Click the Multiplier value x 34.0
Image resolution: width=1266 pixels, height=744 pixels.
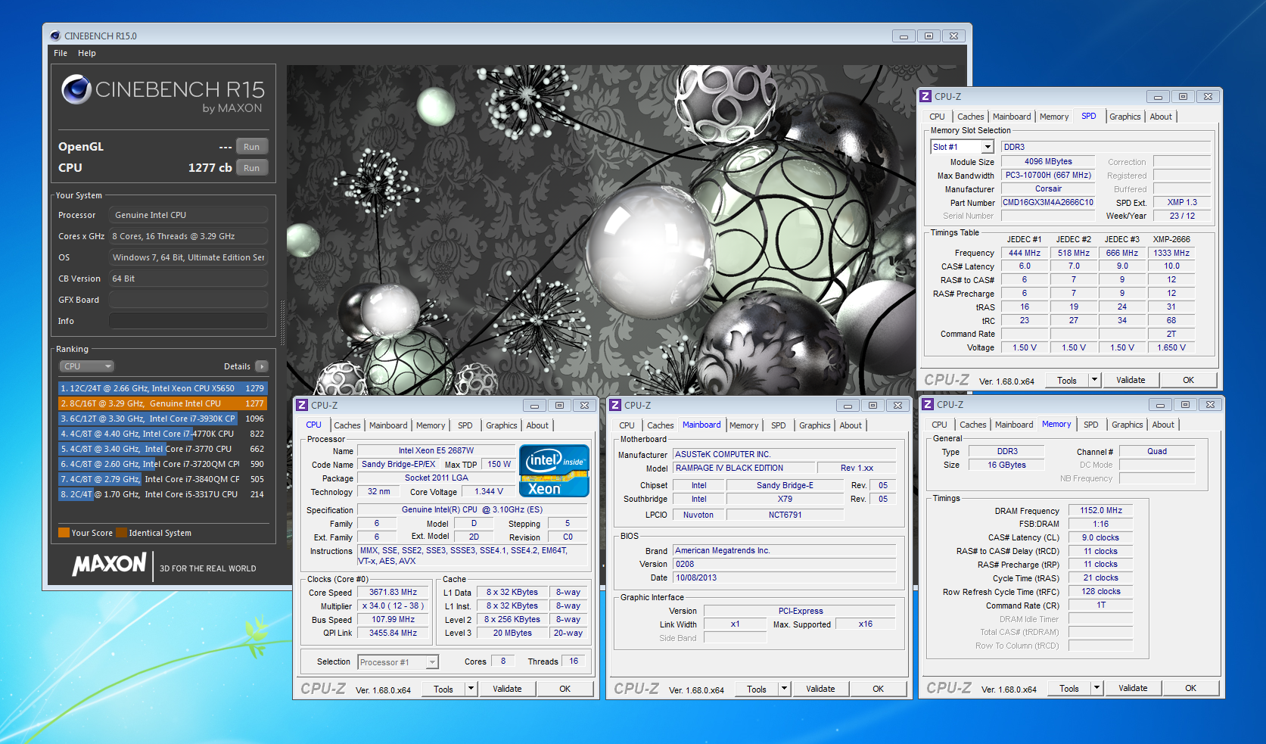click(x=393, y=605)
